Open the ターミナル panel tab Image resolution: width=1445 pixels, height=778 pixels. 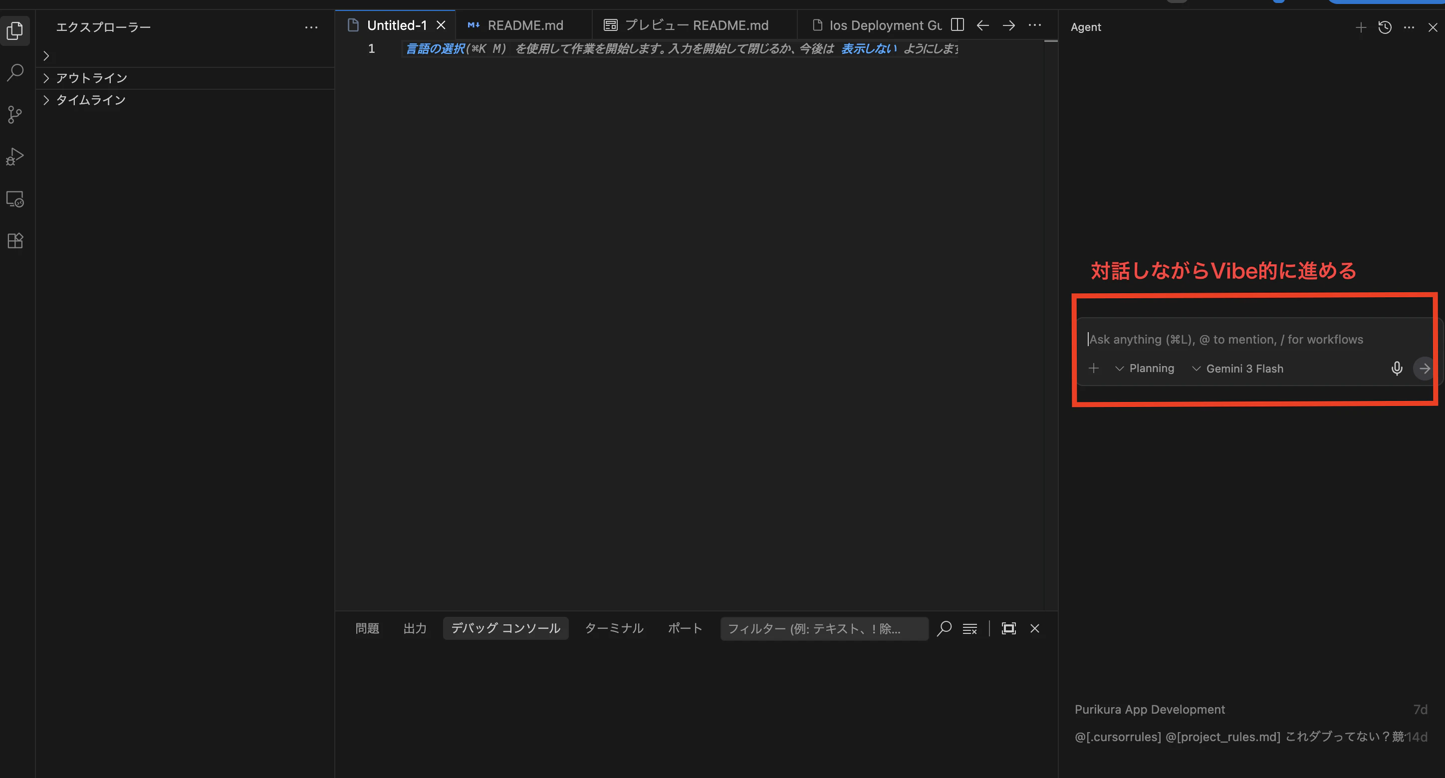tap(614, 628)
